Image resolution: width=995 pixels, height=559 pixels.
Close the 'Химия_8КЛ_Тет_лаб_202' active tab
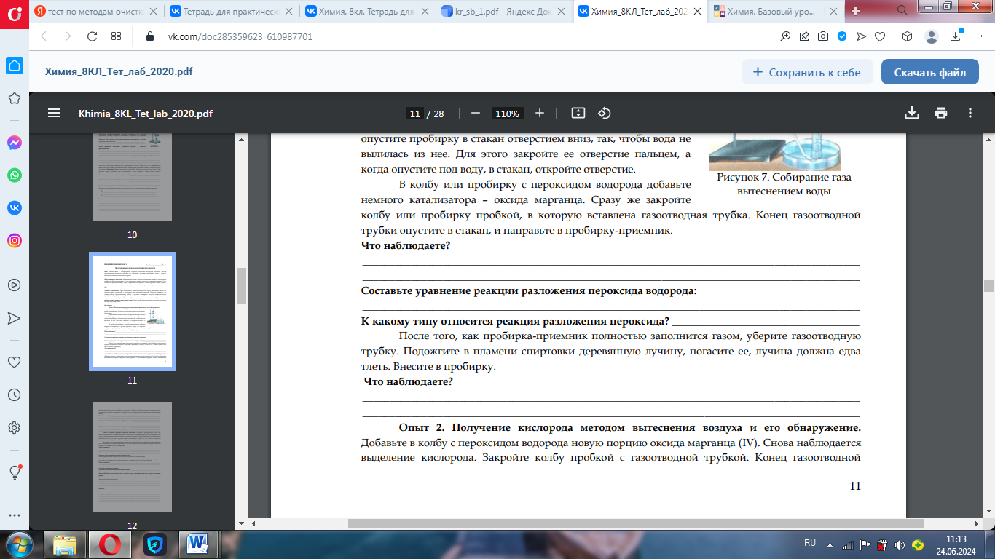696,11
